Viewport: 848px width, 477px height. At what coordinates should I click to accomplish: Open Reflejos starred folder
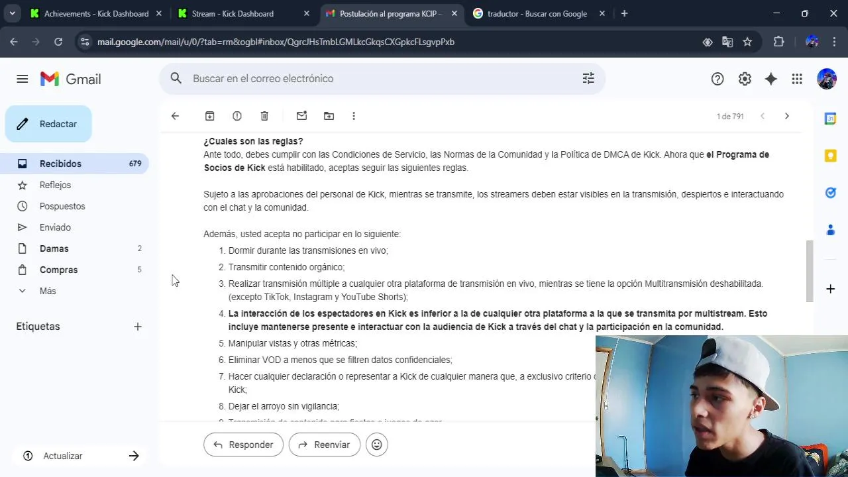pos(74,185)
